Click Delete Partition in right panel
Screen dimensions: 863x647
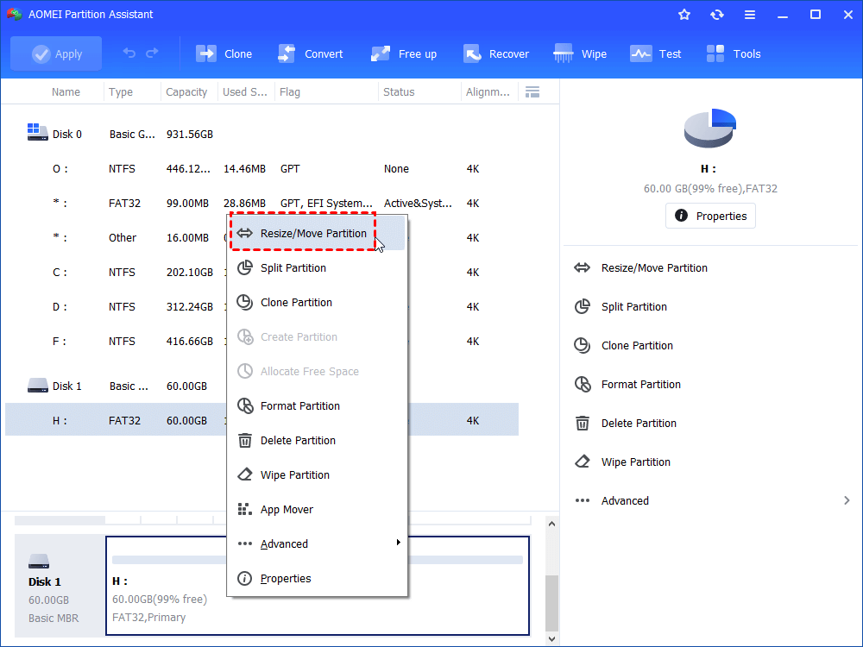coord(639,423)
